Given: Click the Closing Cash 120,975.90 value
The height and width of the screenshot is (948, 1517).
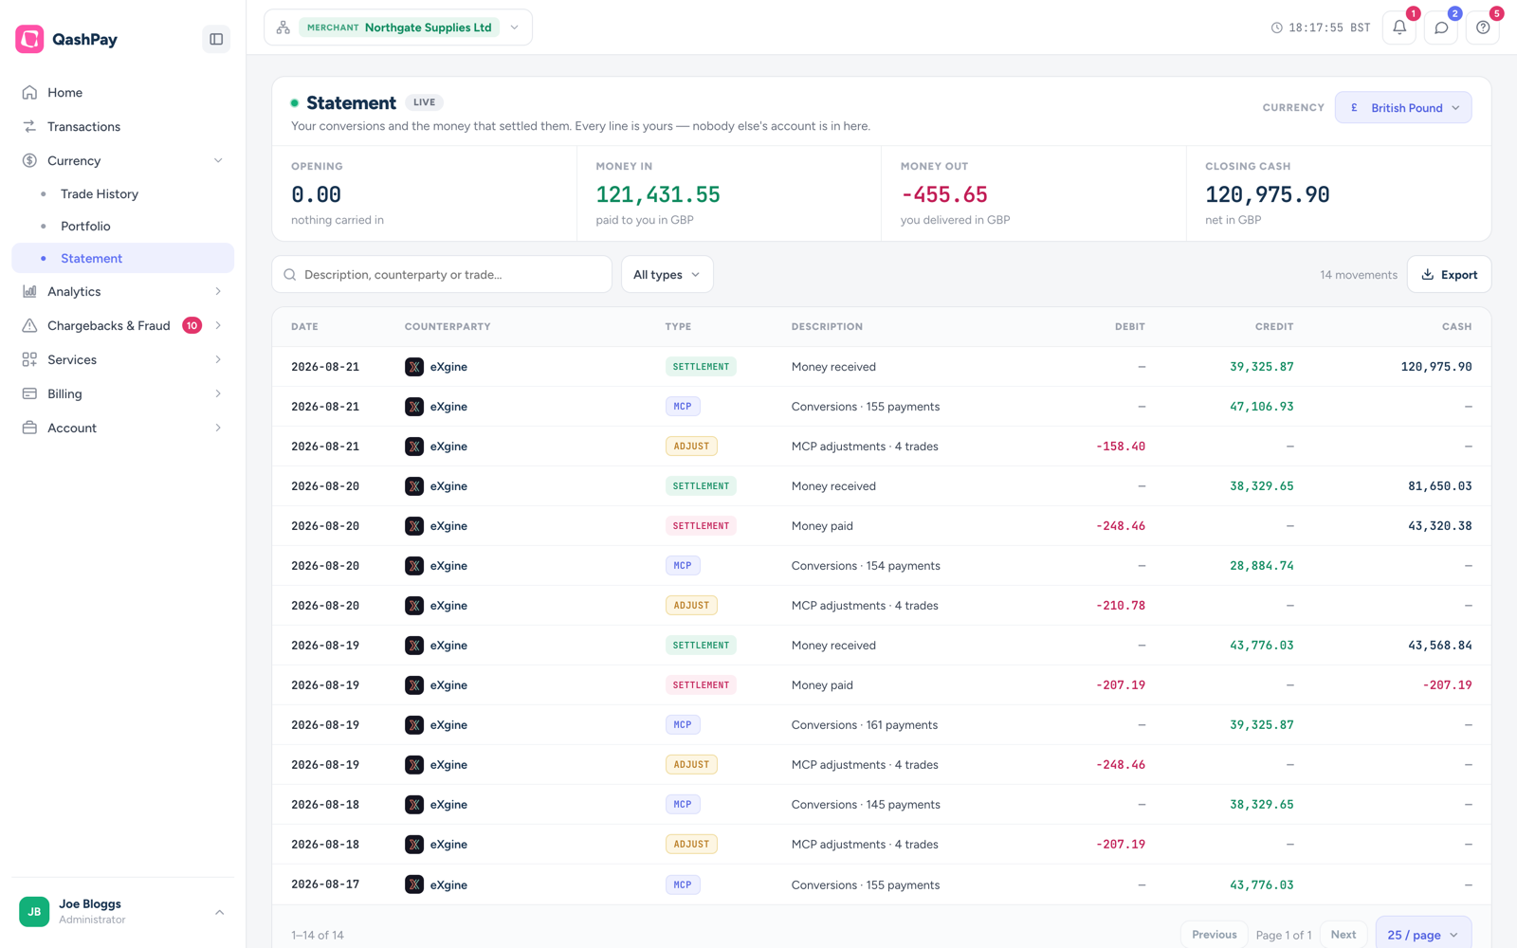Looking at the screenshot, I should tap(1267, 194).
